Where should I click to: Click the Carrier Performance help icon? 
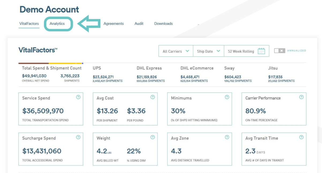[x=301, y=97]
